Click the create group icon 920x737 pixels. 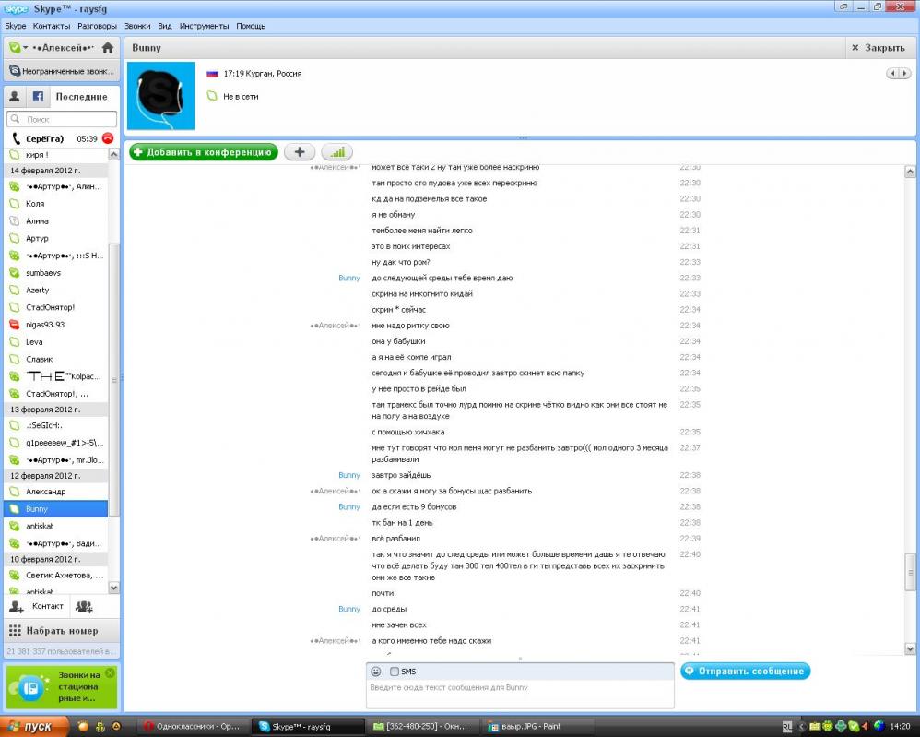click(84, 606)
